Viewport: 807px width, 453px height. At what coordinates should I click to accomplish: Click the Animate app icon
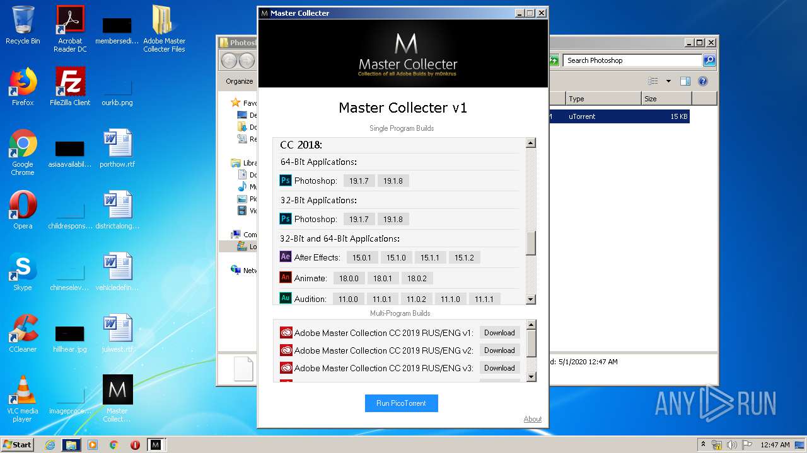[x=286, y=277]
